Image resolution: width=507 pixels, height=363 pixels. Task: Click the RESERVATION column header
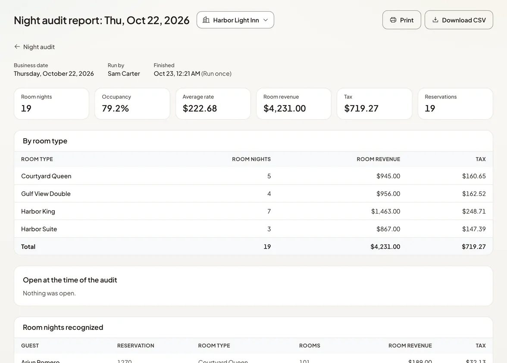136,345
